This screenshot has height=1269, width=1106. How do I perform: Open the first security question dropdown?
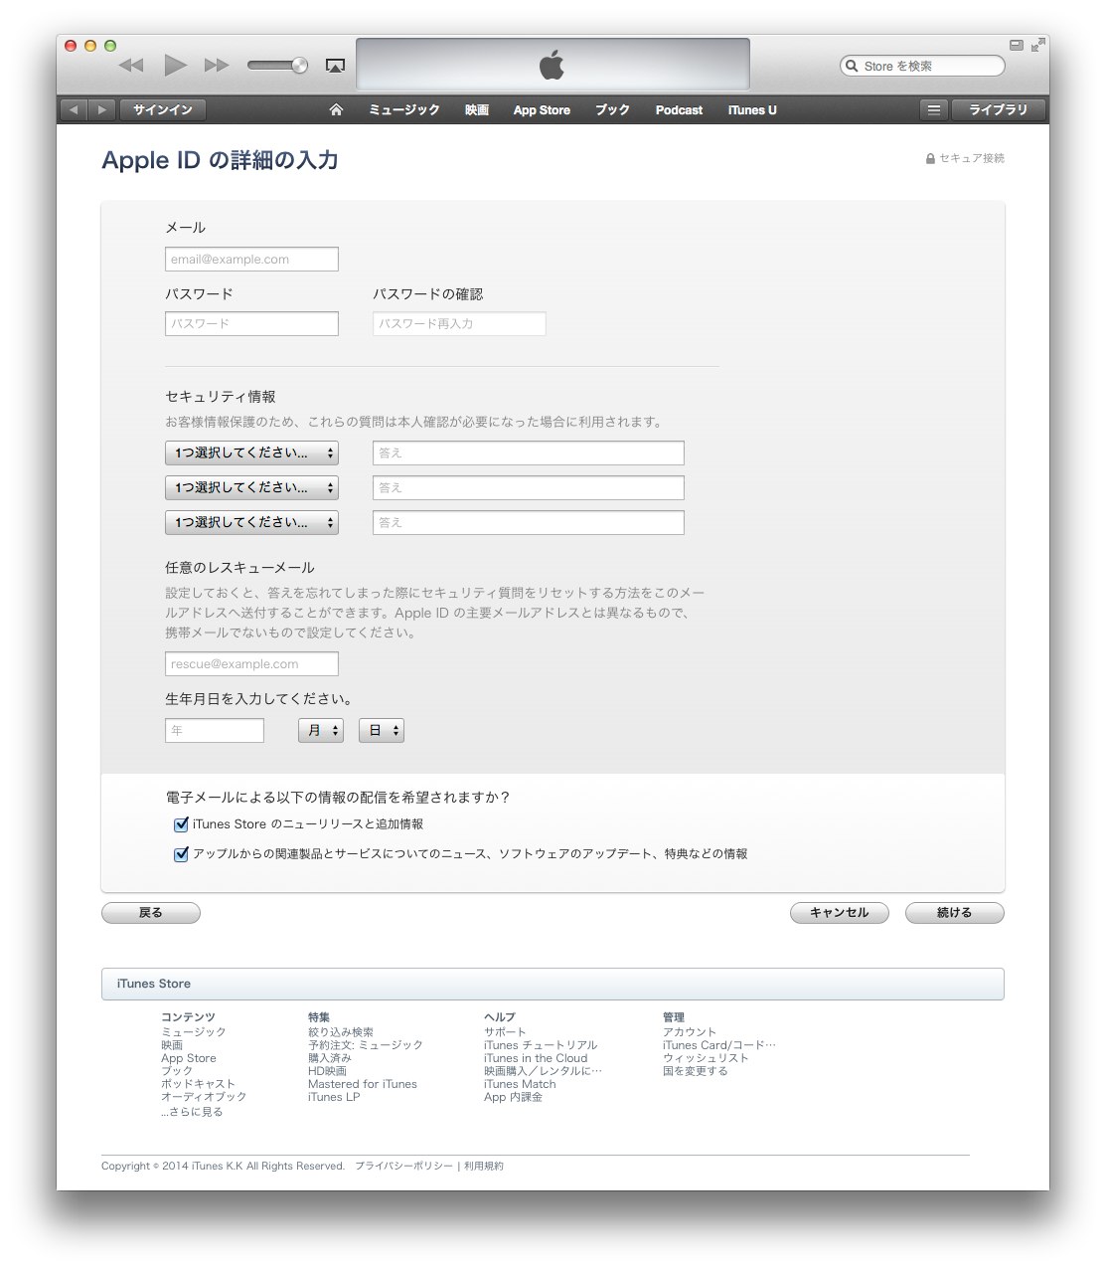coord(251,453)
